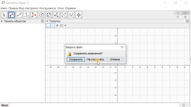Select the Circle with center tool
191x107 pixels.
41,15
